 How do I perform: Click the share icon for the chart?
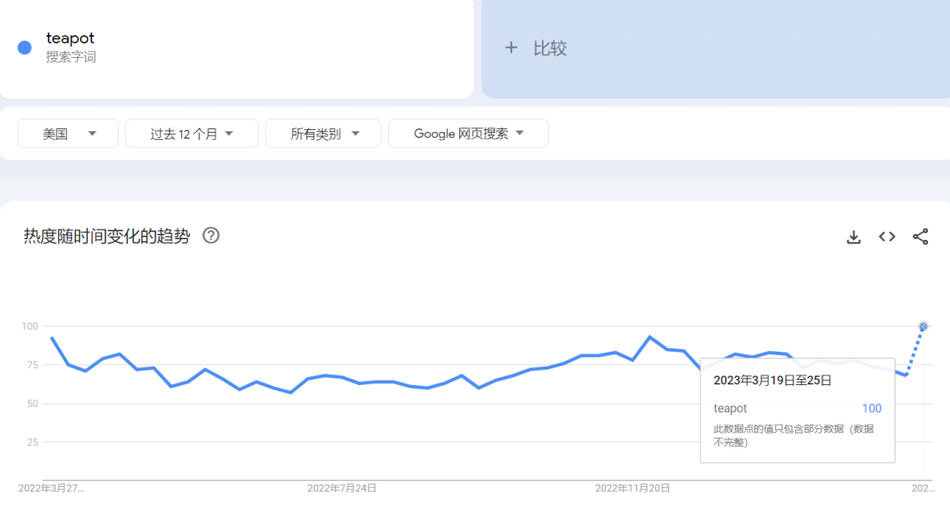tap(920, 237)
